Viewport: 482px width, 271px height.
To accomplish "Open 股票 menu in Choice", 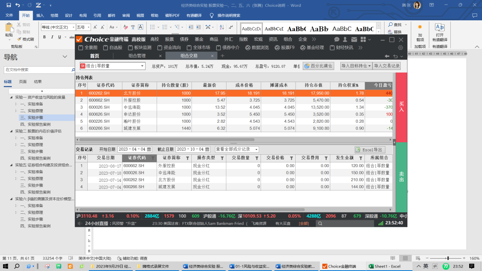I will 169,40.
